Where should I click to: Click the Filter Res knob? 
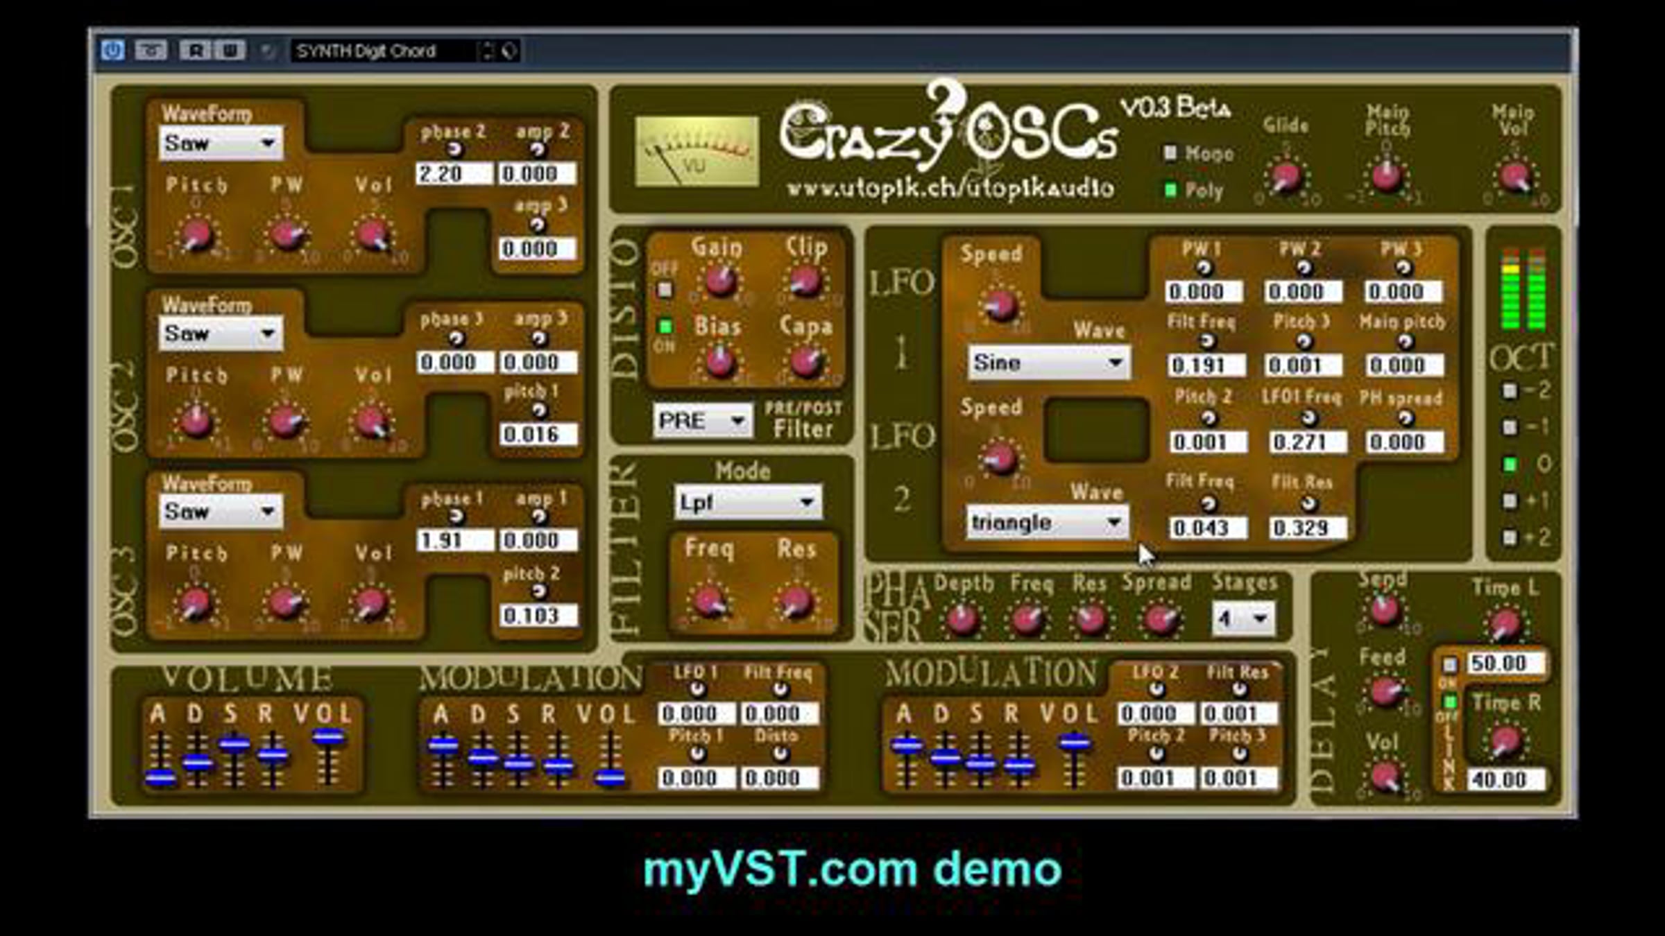tap(796, 600)
